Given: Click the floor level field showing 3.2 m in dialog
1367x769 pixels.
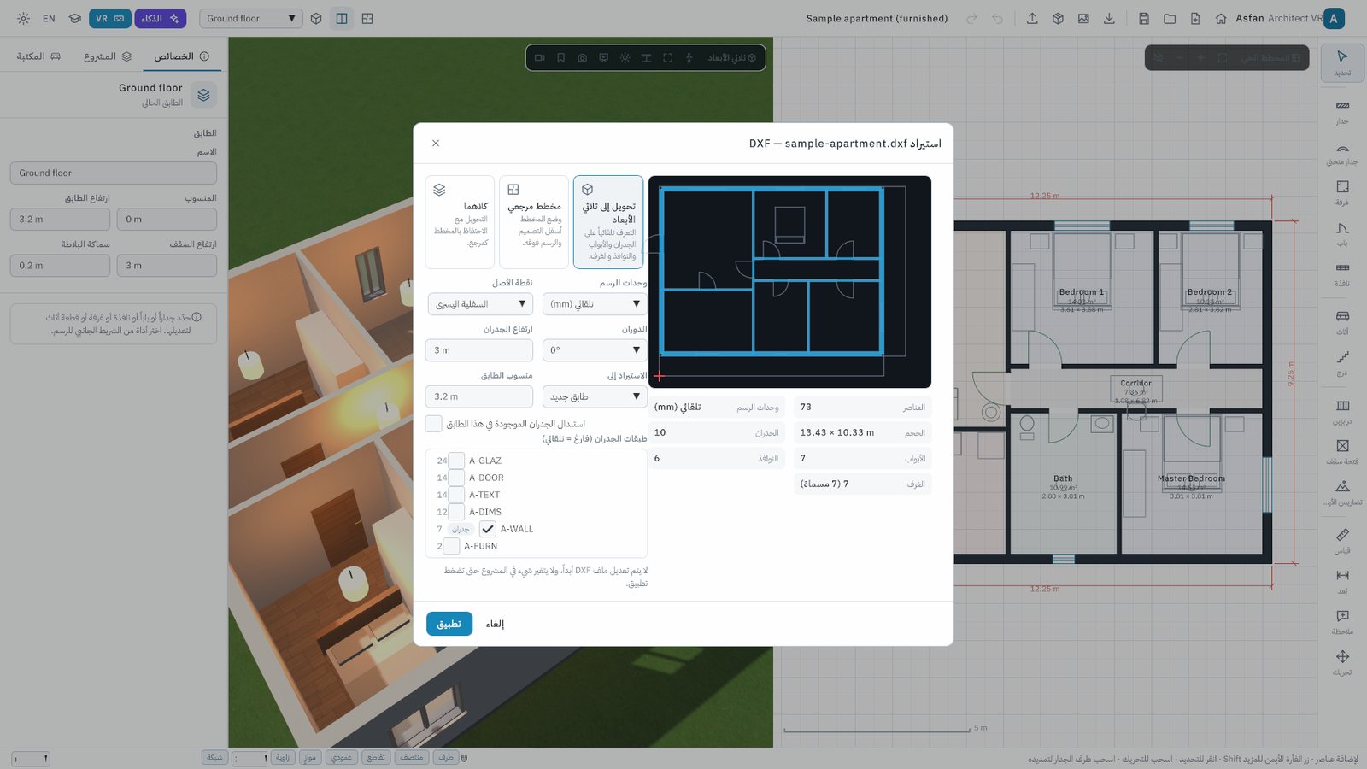Looking at the screenshot, I should coord(478,396).
